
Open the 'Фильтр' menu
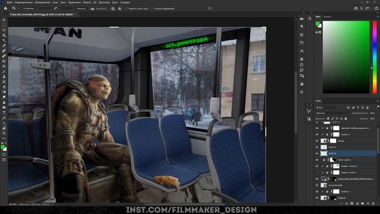click(87, 2)
